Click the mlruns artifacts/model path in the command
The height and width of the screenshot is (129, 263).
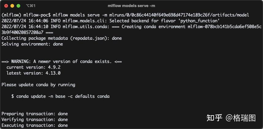[x=179, y=15]
